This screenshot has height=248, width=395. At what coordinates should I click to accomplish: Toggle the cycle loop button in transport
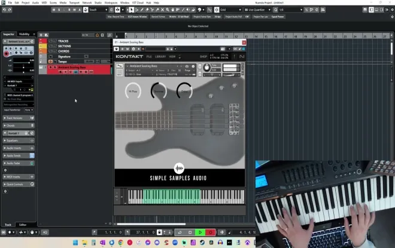pyautogui.click(x=180, y=232)
